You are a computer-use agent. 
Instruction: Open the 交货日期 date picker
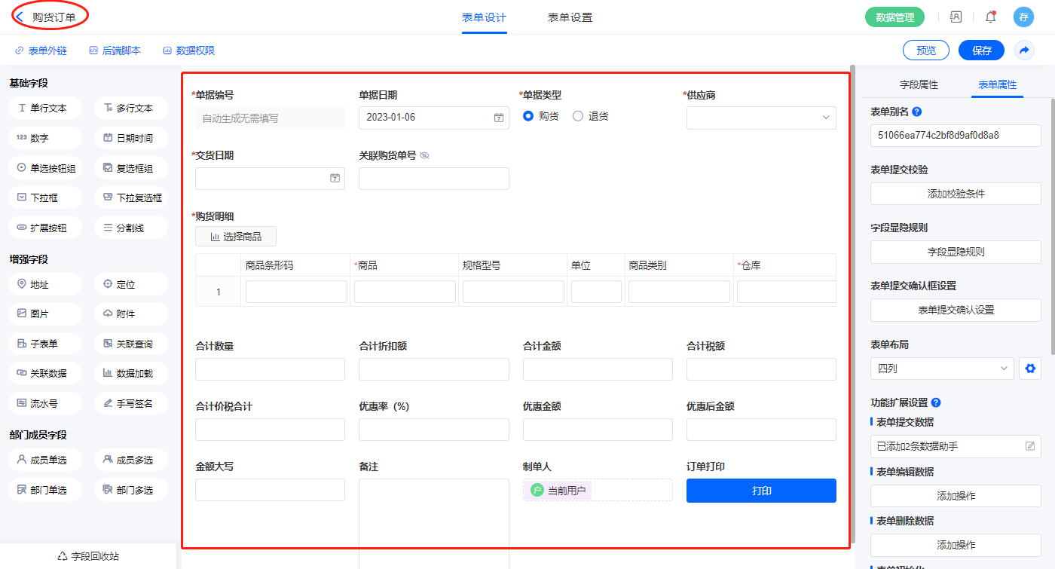(335, 179)
